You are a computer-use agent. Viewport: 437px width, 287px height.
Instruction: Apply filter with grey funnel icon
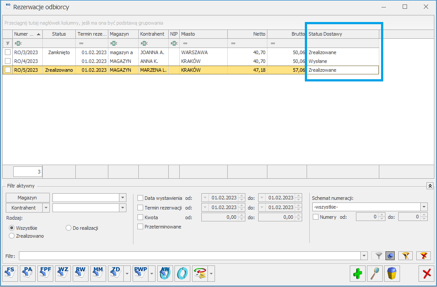pos(378,256)
